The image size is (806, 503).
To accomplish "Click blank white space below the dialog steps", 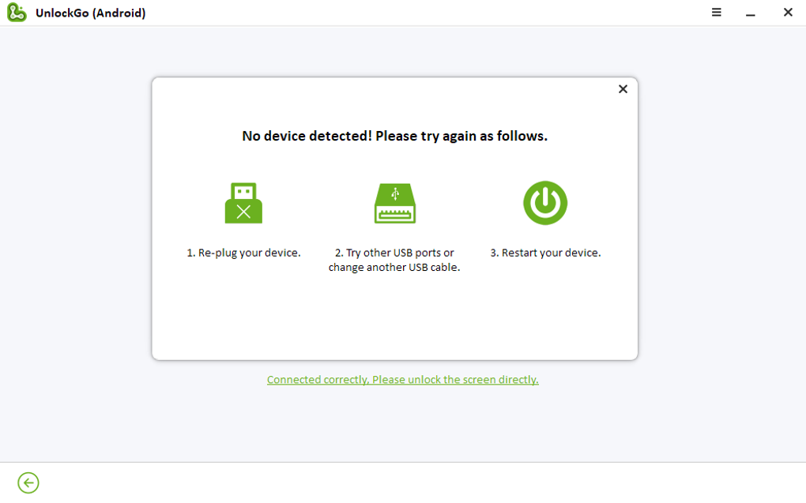I will tap(394, 320).
